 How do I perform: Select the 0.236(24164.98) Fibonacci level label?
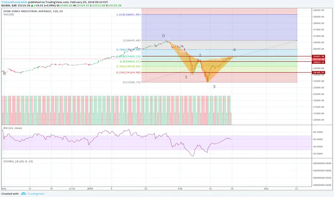pos(128,72)
